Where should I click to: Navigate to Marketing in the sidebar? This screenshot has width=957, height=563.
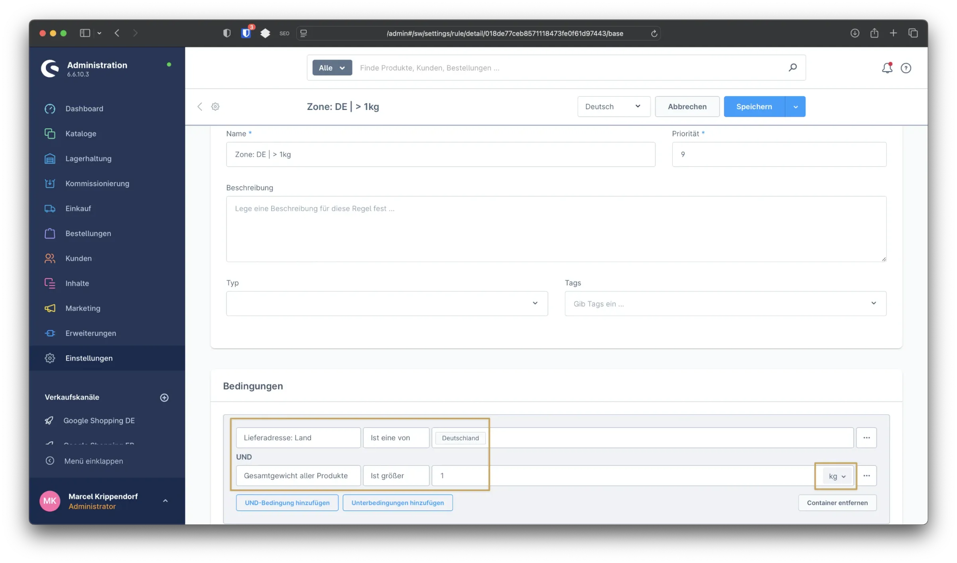click(x=83, y=308)
